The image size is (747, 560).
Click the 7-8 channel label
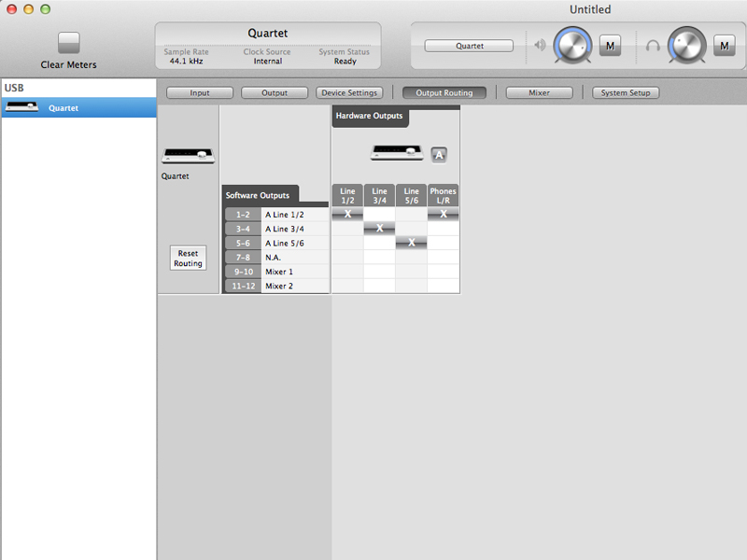[x=243, y=258]
